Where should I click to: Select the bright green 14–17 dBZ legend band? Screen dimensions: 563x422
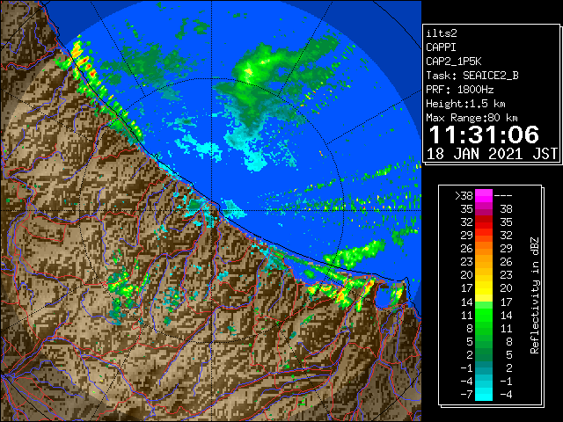click(484, 302)
